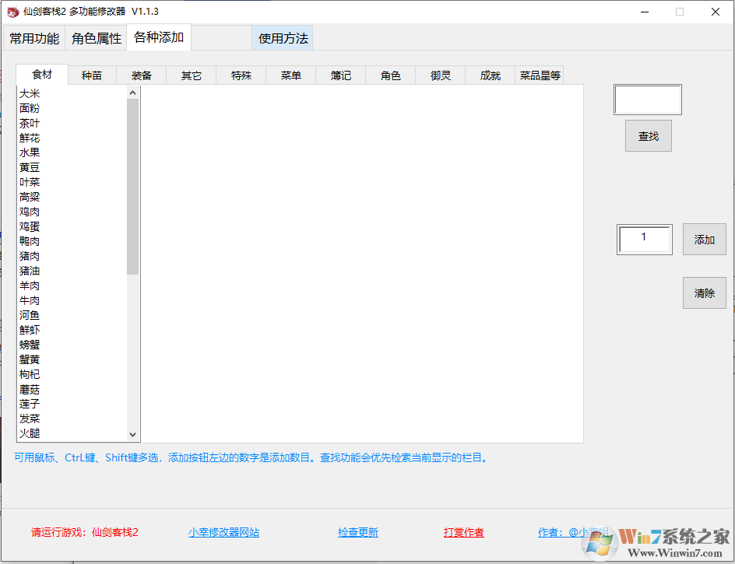Select 火腿 at the bottom of the list

coord(30,433)
